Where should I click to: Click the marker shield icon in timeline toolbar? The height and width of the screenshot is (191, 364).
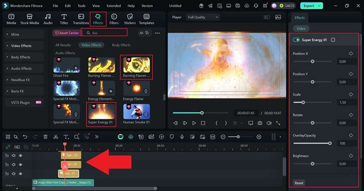172,137
